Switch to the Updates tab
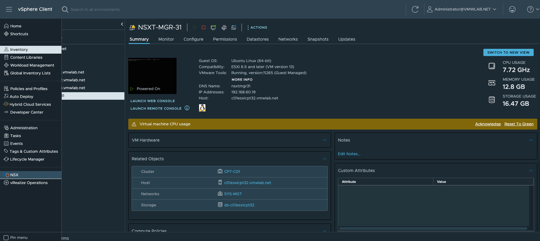The image size is (540, 241). 347,39
